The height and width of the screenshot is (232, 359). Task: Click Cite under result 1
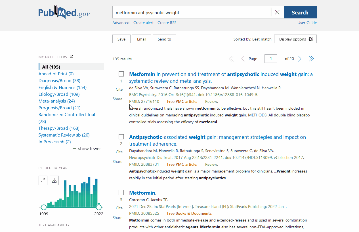(119, 89)
